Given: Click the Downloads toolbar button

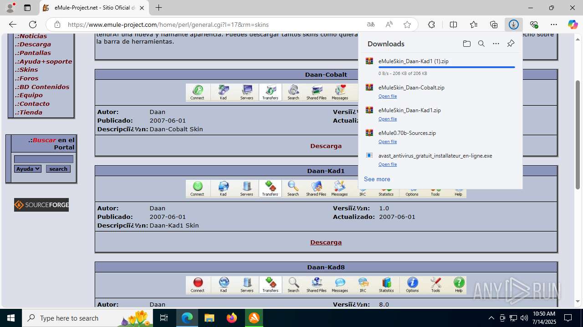Looking at the screenshot, I should tap(514, 25).
